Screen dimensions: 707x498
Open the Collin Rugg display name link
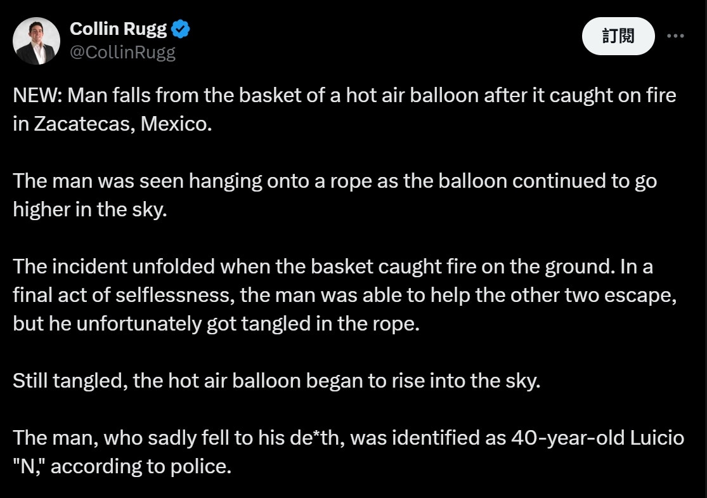point(118,29)
